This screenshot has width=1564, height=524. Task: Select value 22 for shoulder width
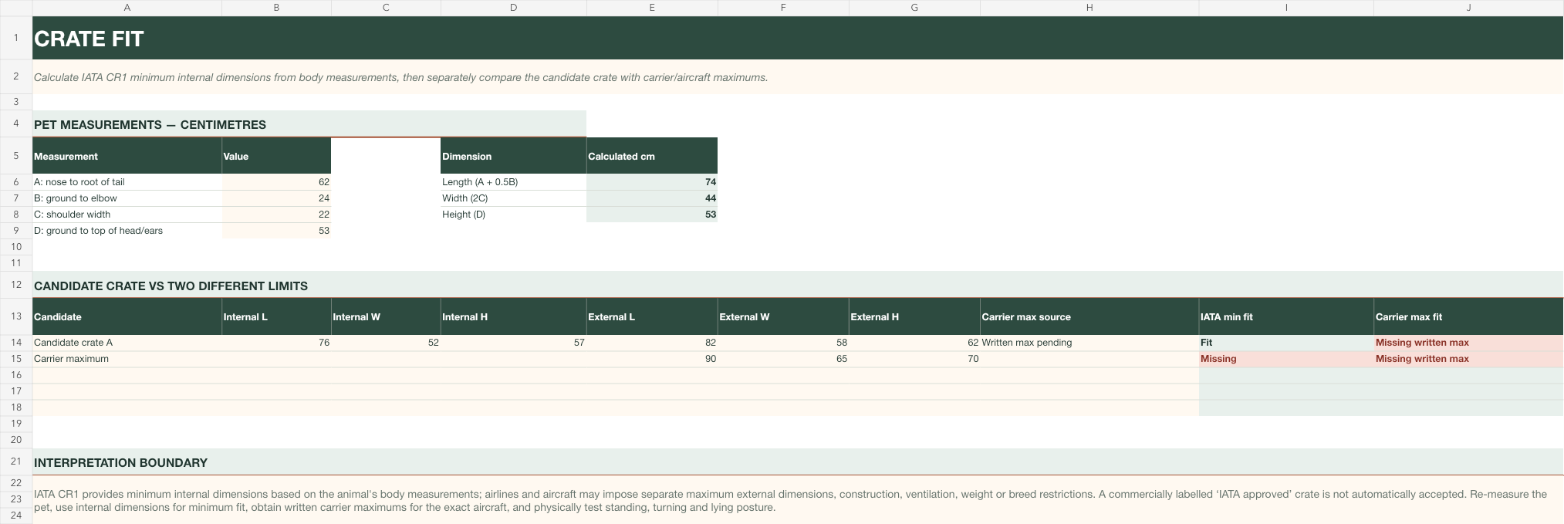pyautogui.click(x=276, y=215)
